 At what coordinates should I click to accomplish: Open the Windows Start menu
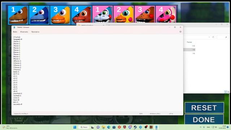pyautogui.click(x=75, y=127)
